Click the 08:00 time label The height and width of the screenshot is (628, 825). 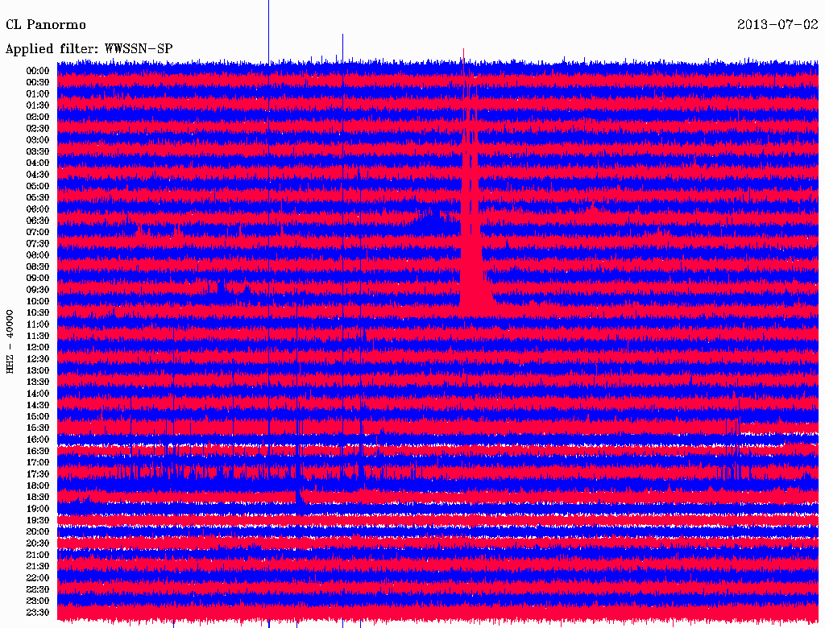37,255
